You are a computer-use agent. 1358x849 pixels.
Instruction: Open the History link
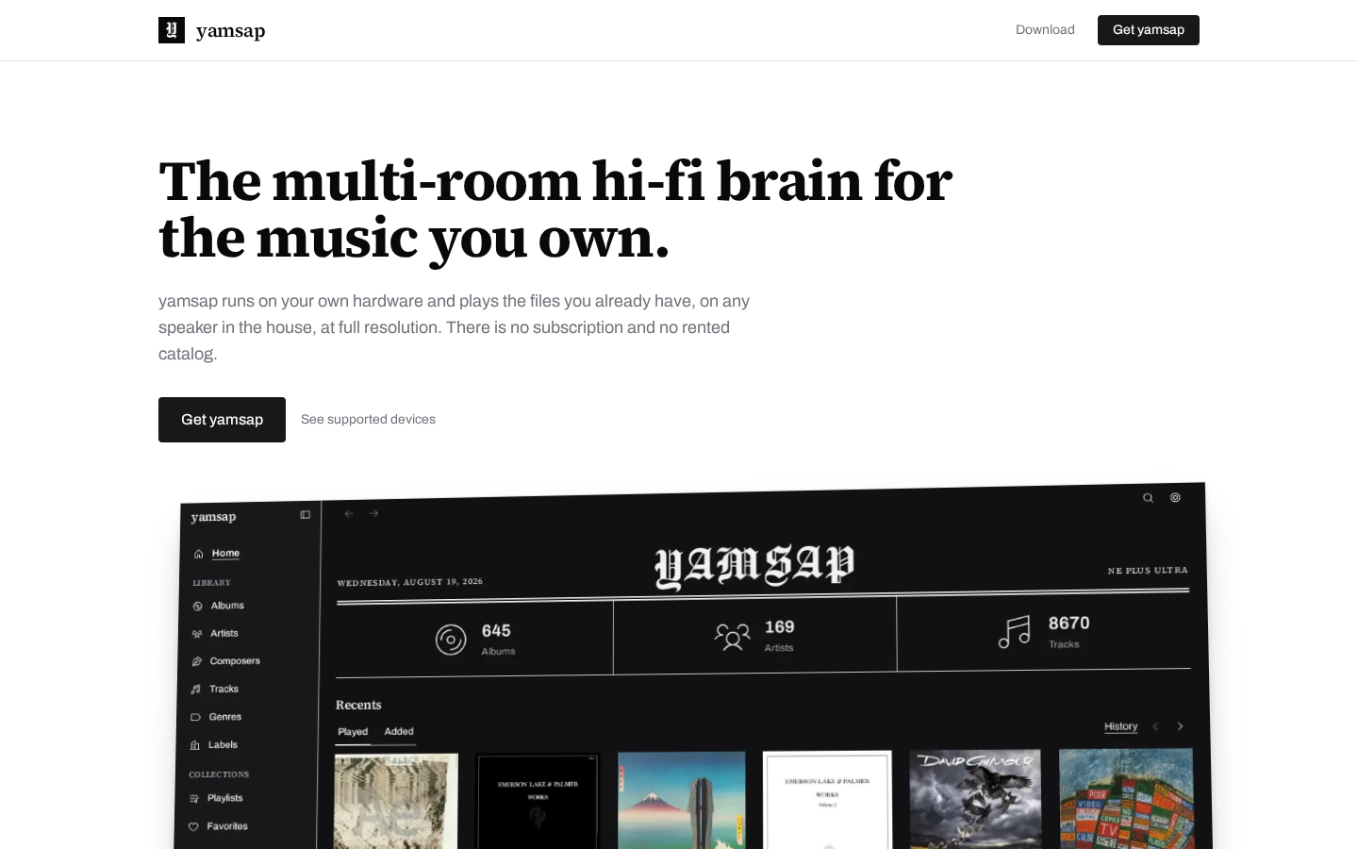pos(1121,726)
